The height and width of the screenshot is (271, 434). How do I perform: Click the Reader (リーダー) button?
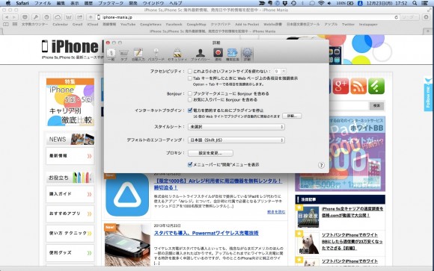409,17
